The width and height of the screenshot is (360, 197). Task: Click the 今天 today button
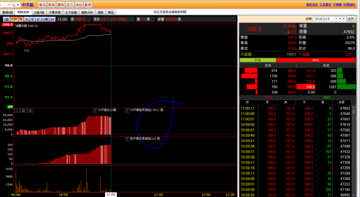pyautogui.click(x=350, y=19)
